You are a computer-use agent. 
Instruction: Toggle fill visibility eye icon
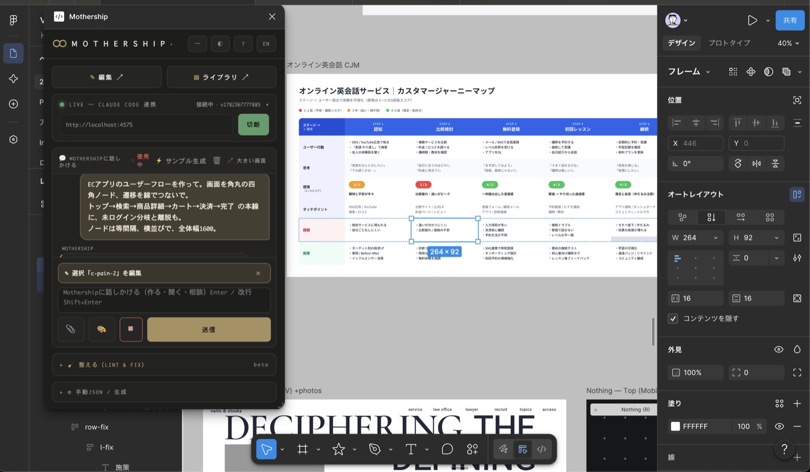[779, 426]
